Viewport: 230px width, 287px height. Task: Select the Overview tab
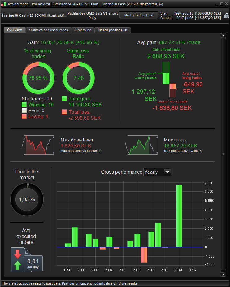[x=15, y=30]
